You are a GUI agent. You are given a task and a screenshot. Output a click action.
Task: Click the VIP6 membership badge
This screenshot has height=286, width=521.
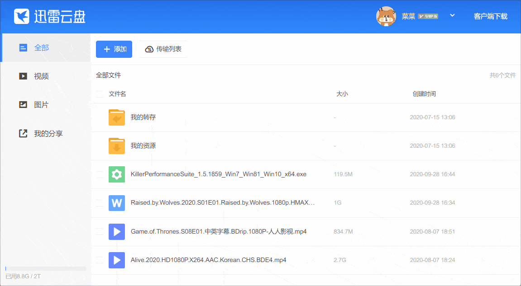428,16
